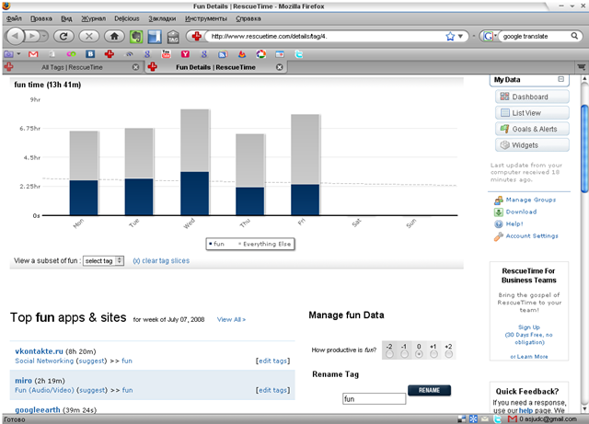Open the Twitter bird bookmark icon
Viewport: 589px width, 424px height.
(x=298, y=54)
